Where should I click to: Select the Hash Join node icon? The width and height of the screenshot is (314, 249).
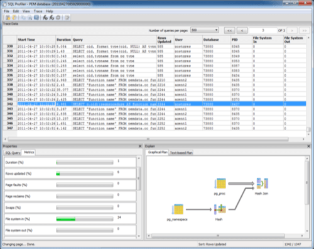(x=263, y=183)
